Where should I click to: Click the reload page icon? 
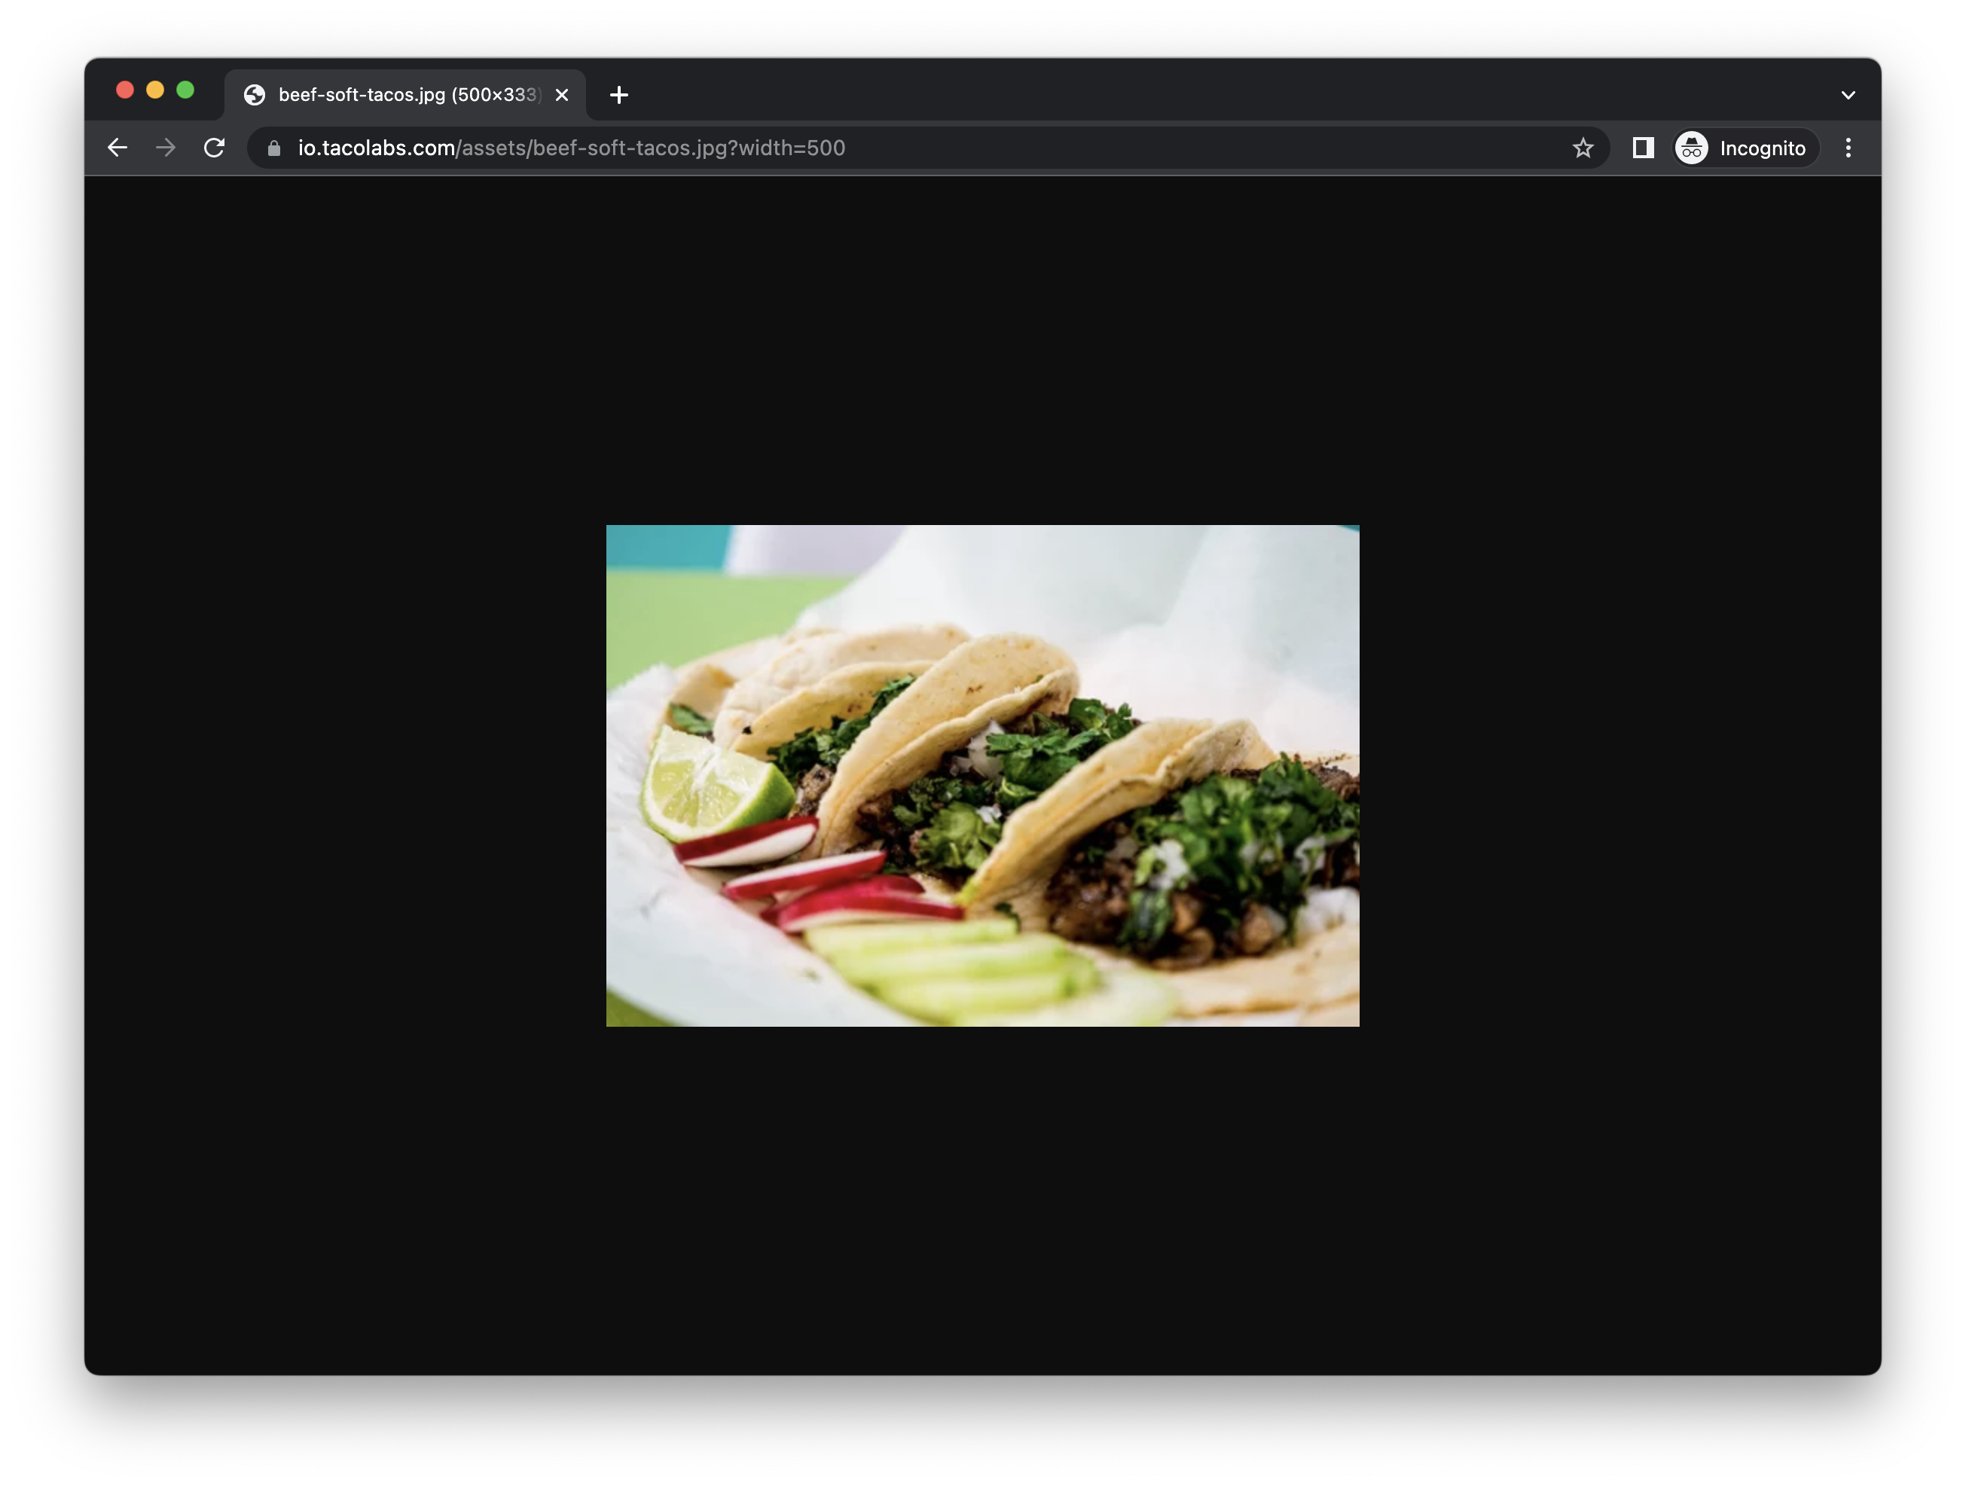pos(214,148)
